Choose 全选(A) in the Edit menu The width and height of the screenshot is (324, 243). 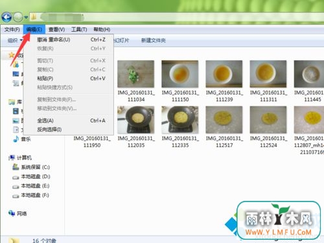click(69, 121)
